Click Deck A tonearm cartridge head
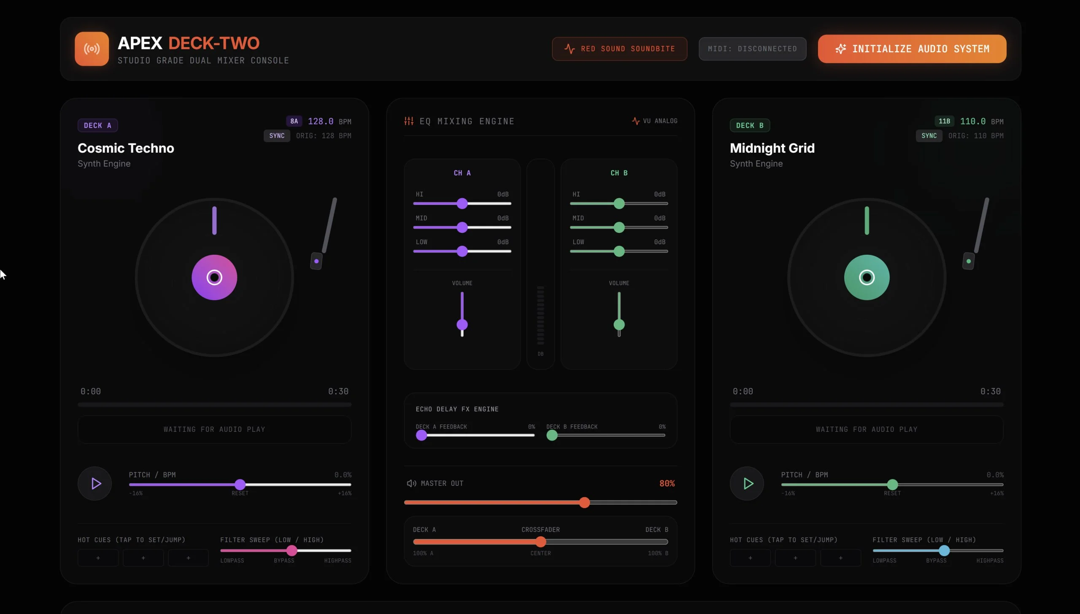 (316, 261)
